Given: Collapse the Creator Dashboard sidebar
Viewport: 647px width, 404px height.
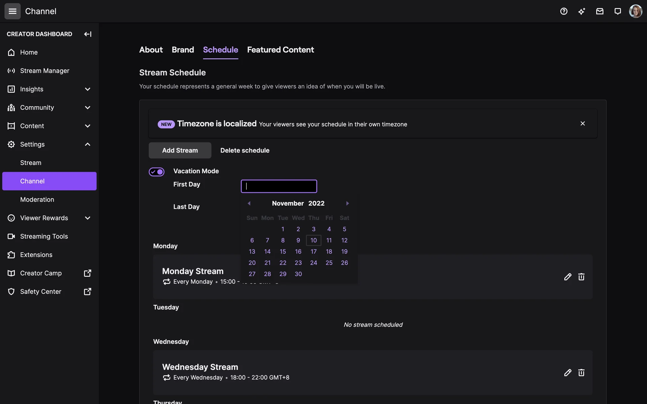Looking at the screenshot, I should pos(88,34).
